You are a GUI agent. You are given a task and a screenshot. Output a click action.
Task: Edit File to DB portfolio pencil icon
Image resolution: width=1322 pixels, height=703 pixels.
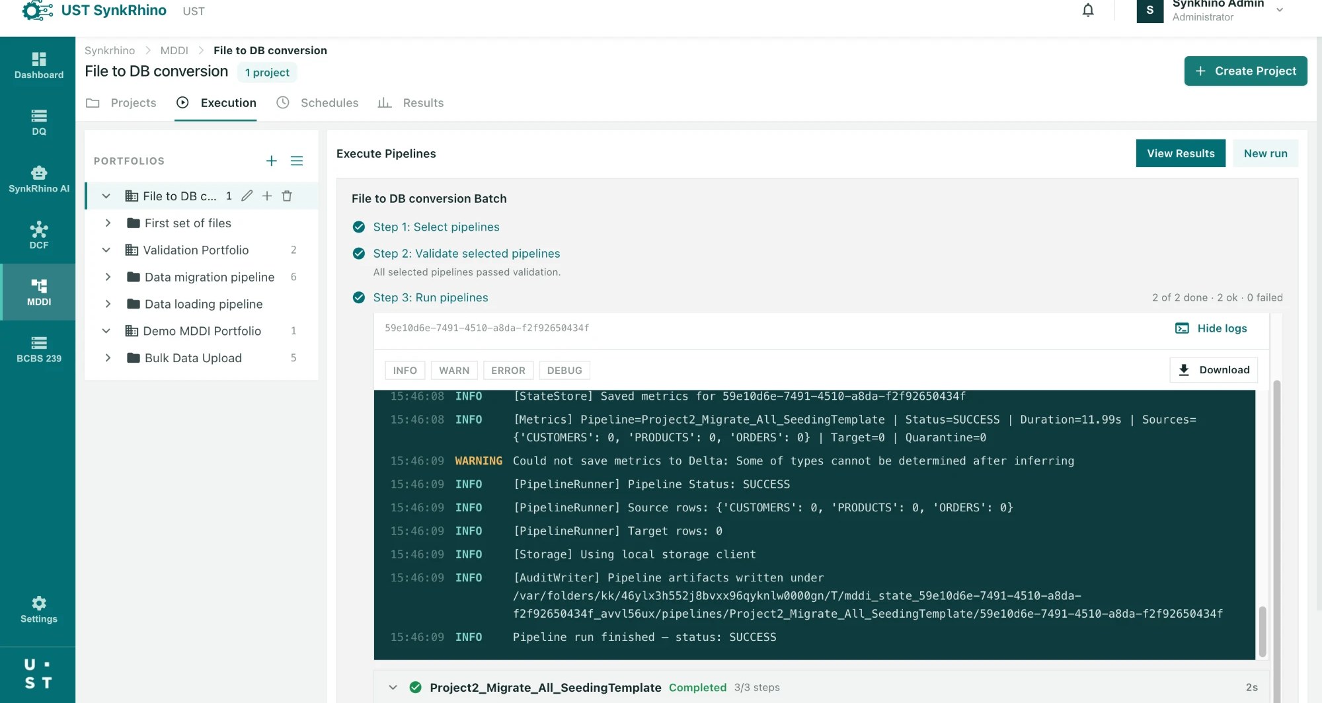[247, 196]
